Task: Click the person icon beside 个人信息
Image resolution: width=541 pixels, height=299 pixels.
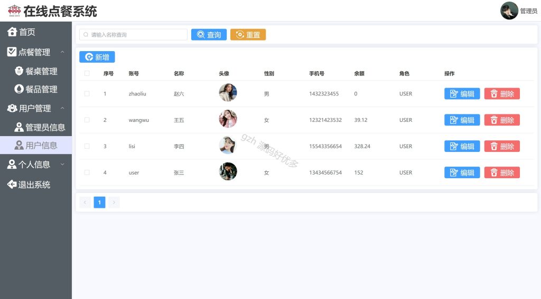Action: (x=12, y=165)
